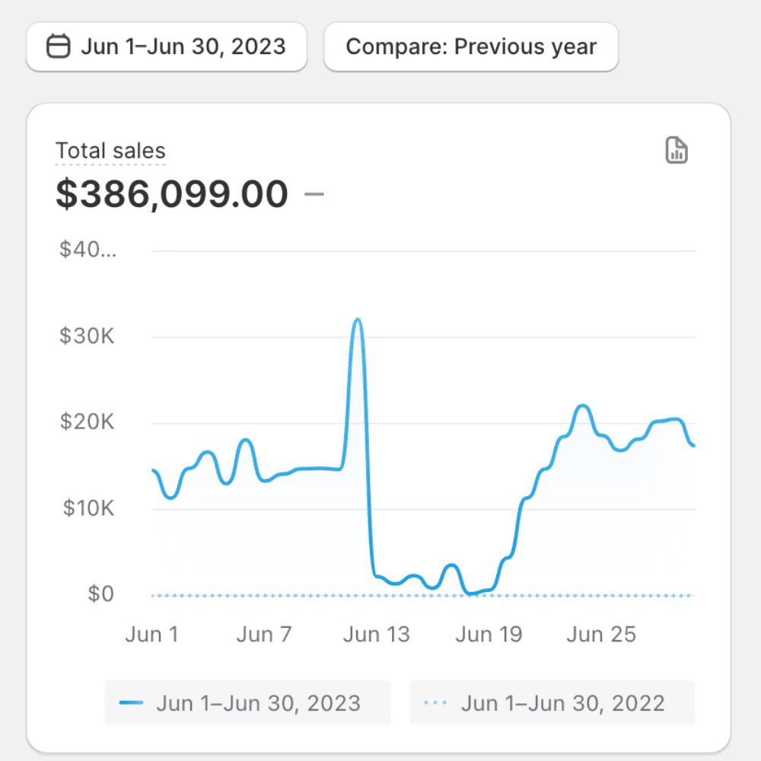Click the Jun 13 x-axis label
Image resolution: width=761 pixels, height=761 pixels.
coord(376,635)
